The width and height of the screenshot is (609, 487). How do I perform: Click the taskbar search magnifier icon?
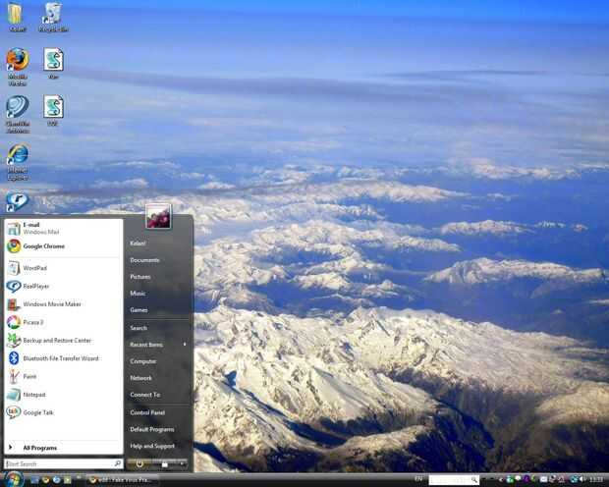pos(474,479)
